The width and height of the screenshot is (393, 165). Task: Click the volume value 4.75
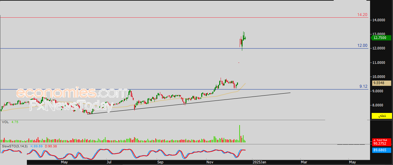tap(15, 122)
